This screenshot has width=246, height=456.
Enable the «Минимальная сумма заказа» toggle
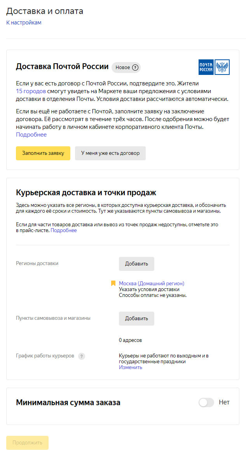pyautogui.click(x=206, y=403)
